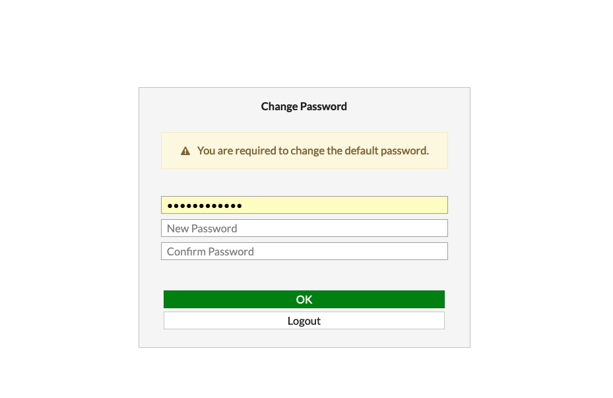Screen dimensions: 613x398
Task: Click Logout beneath the OK button
Action: point(304,320)
